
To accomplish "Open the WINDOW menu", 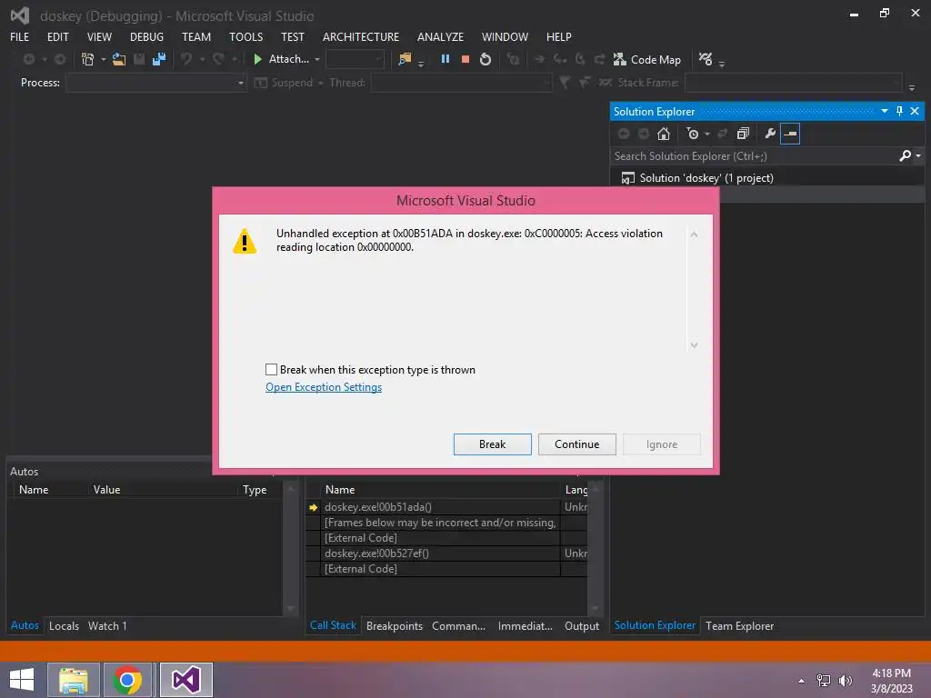I will click(x=505, y=36).
